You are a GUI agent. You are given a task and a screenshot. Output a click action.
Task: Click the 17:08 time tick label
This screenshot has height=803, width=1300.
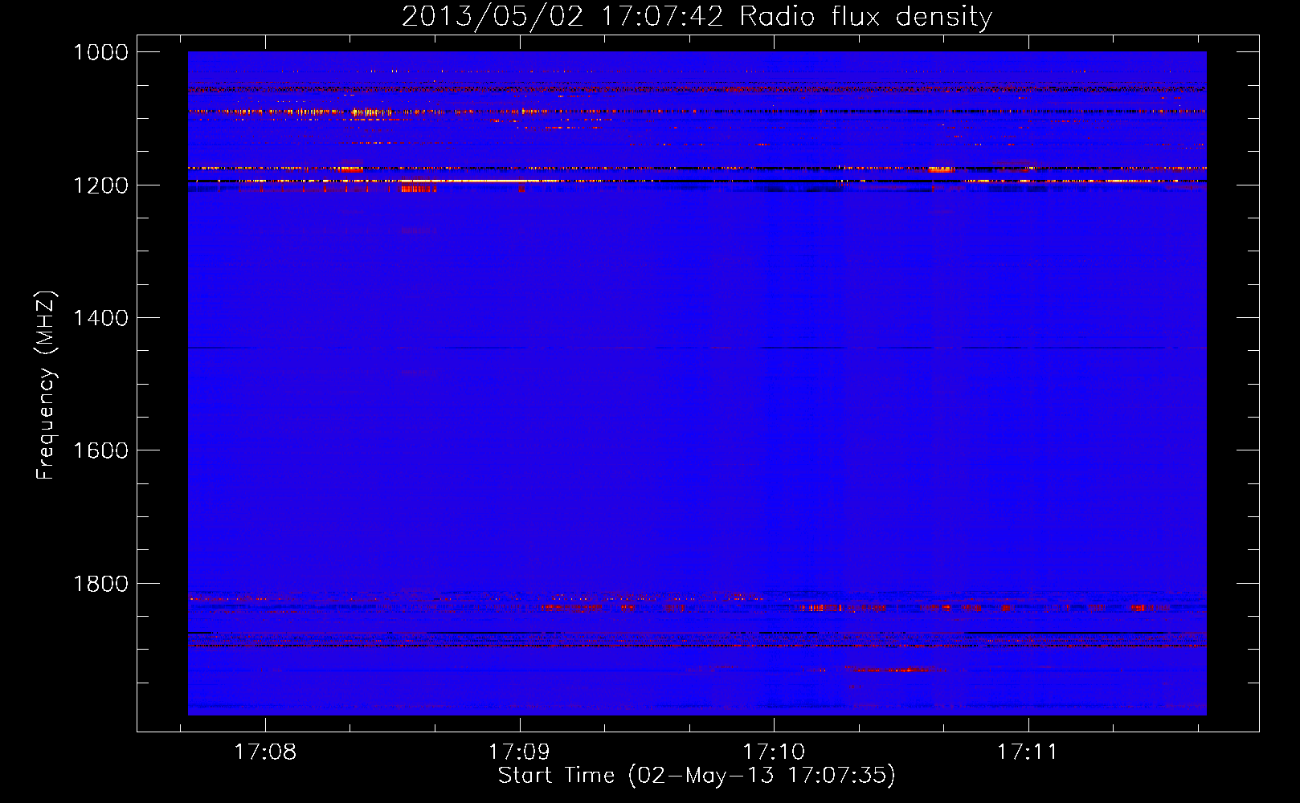(265, 752)
